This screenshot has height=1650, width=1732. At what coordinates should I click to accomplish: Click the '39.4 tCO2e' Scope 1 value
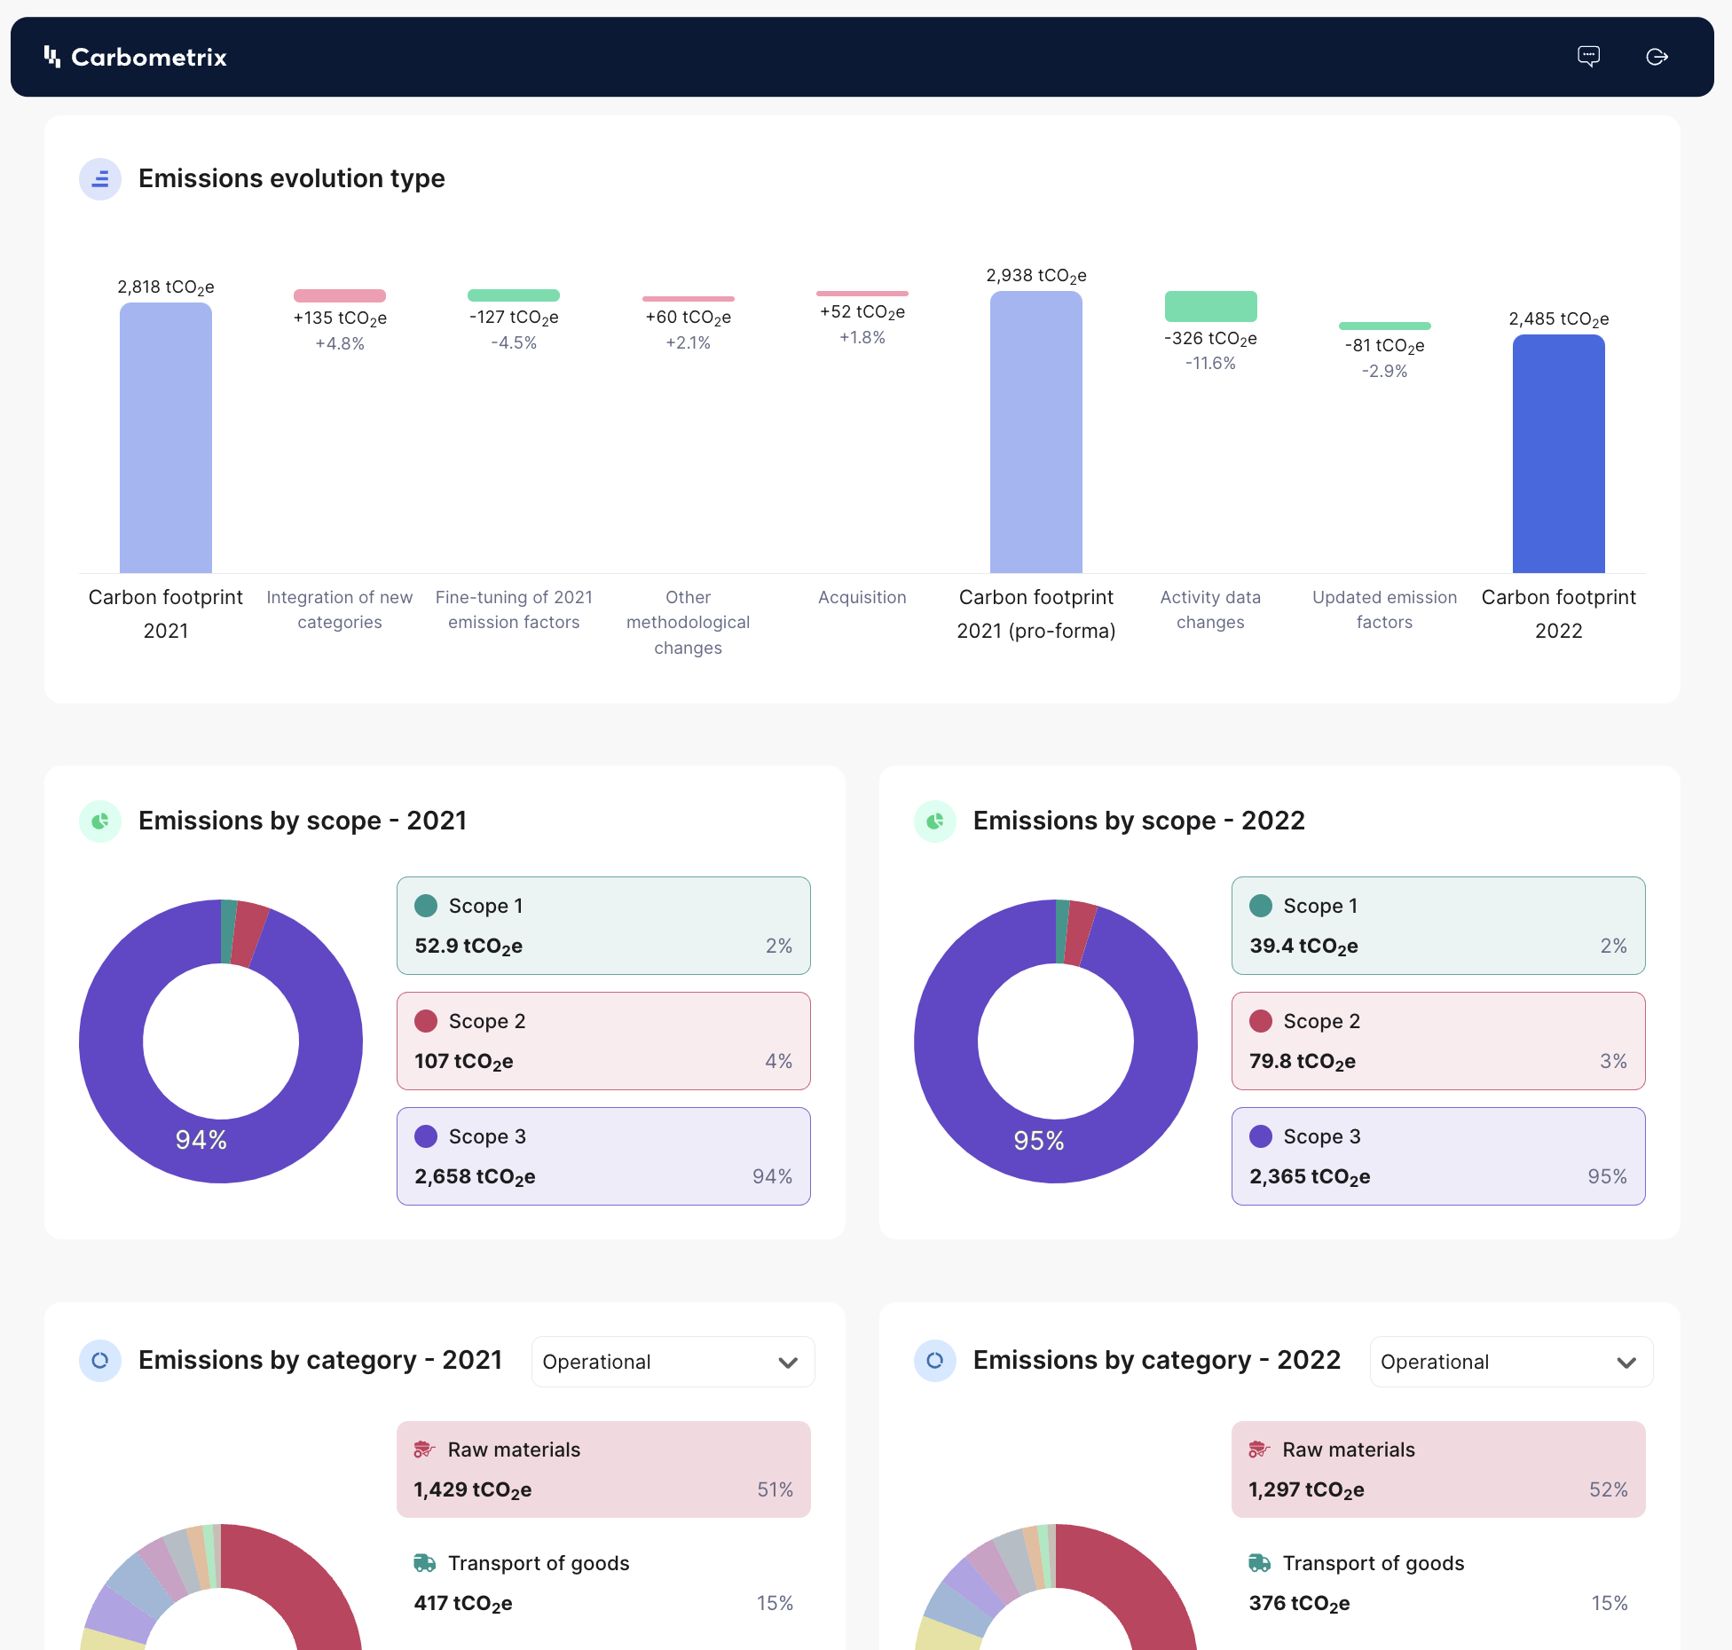(1303, 946)
